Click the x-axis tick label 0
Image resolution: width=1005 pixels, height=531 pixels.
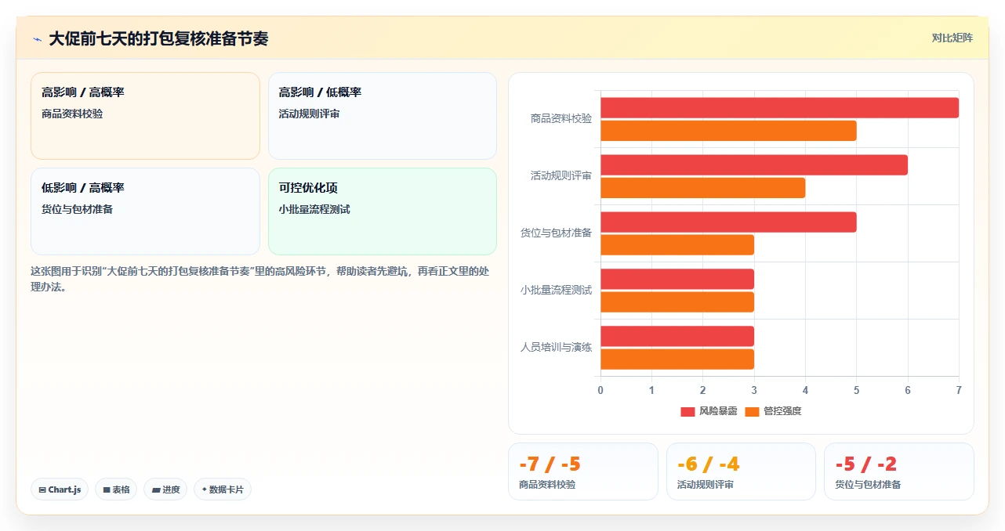coord(600,390)
